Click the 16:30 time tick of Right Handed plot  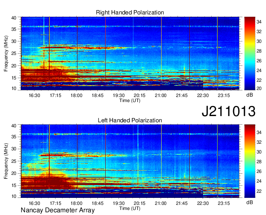tap(34, 95)
